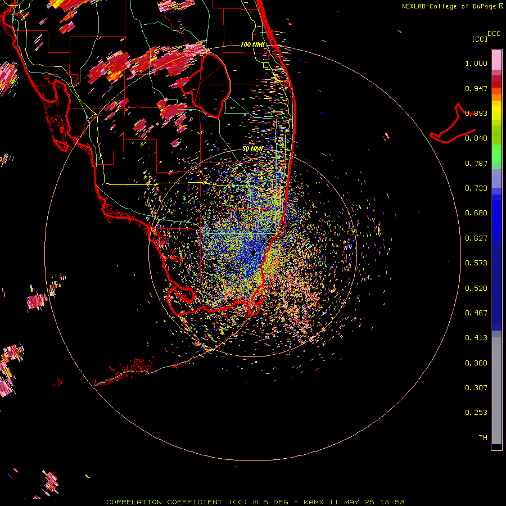Select the 0.413 scale value
This screenshot has width=506, height=506.
click(x=476, y=338)
